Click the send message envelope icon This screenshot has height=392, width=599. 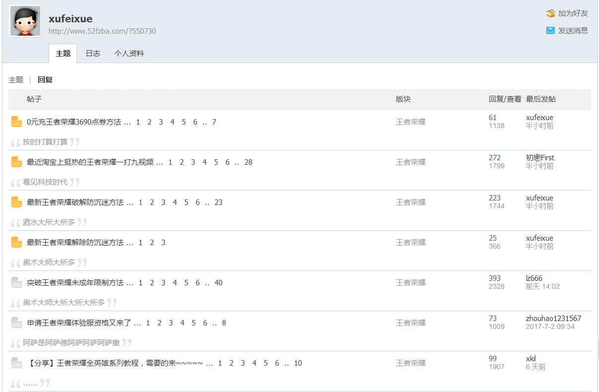[550, 30]
